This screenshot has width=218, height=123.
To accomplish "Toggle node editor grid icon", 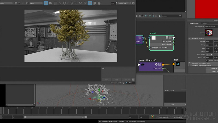I will point(150,16).
